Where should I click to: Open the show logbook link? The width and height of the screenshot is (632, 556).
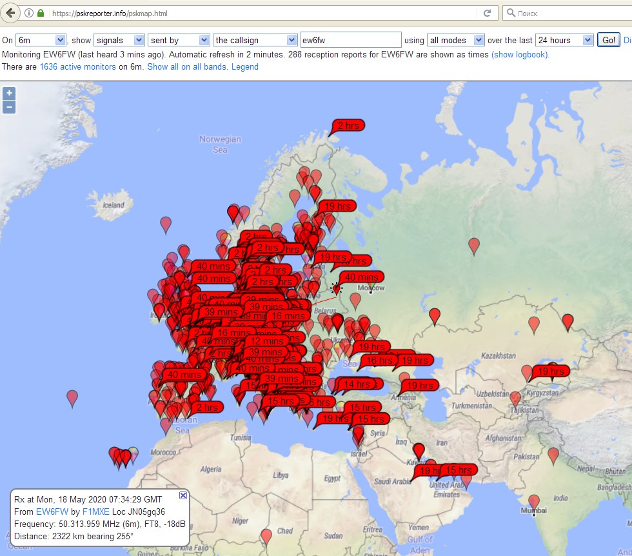coord(520,54)
